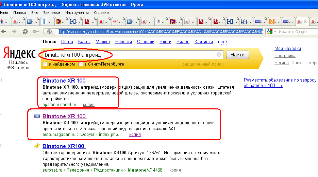
Task: Open the "расширенный поиск" link
Action: [x=203, y=64]
